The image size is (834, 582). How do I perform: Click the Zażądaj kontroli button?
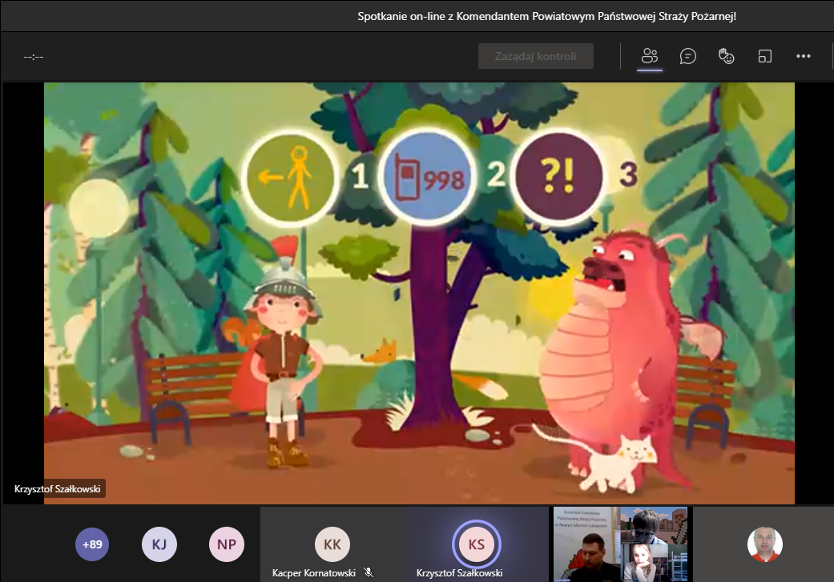tap(536, 56)
